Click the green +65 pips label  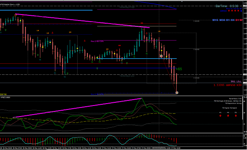point(179,69)
